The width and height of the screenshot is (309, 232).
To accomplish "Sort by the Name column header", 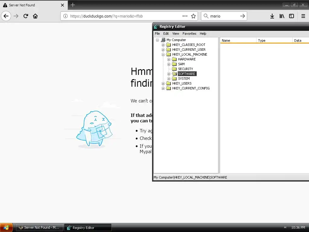I will (x=238, y=40).
